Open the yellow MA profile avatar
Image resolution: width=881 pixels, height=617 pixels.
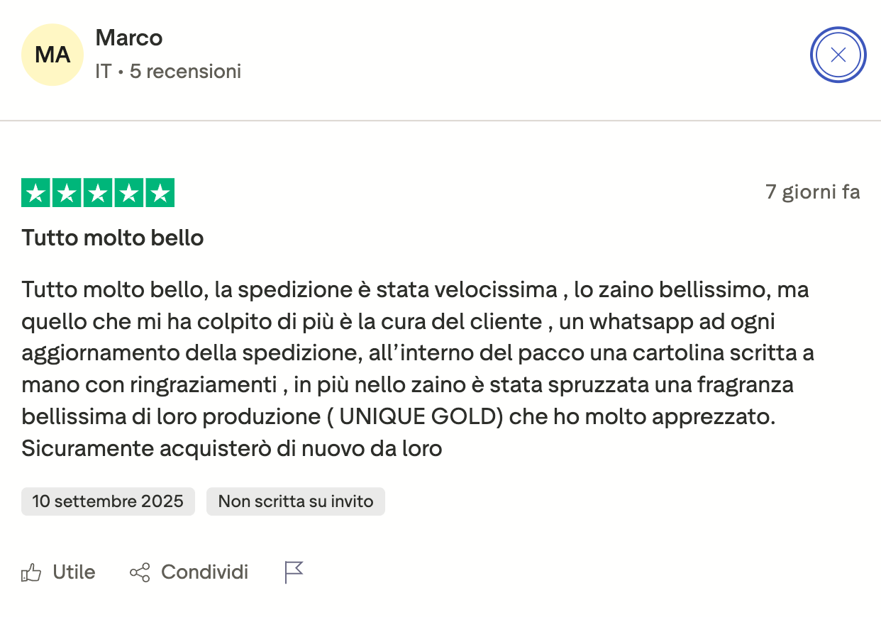(x=53, y=55)
